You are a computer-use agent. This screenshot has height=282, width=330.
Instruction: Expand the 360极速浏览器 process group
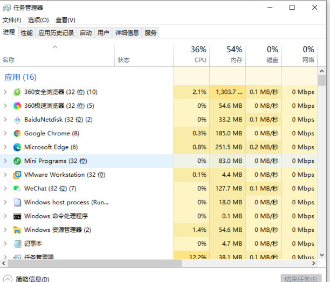tap(5, 106)
